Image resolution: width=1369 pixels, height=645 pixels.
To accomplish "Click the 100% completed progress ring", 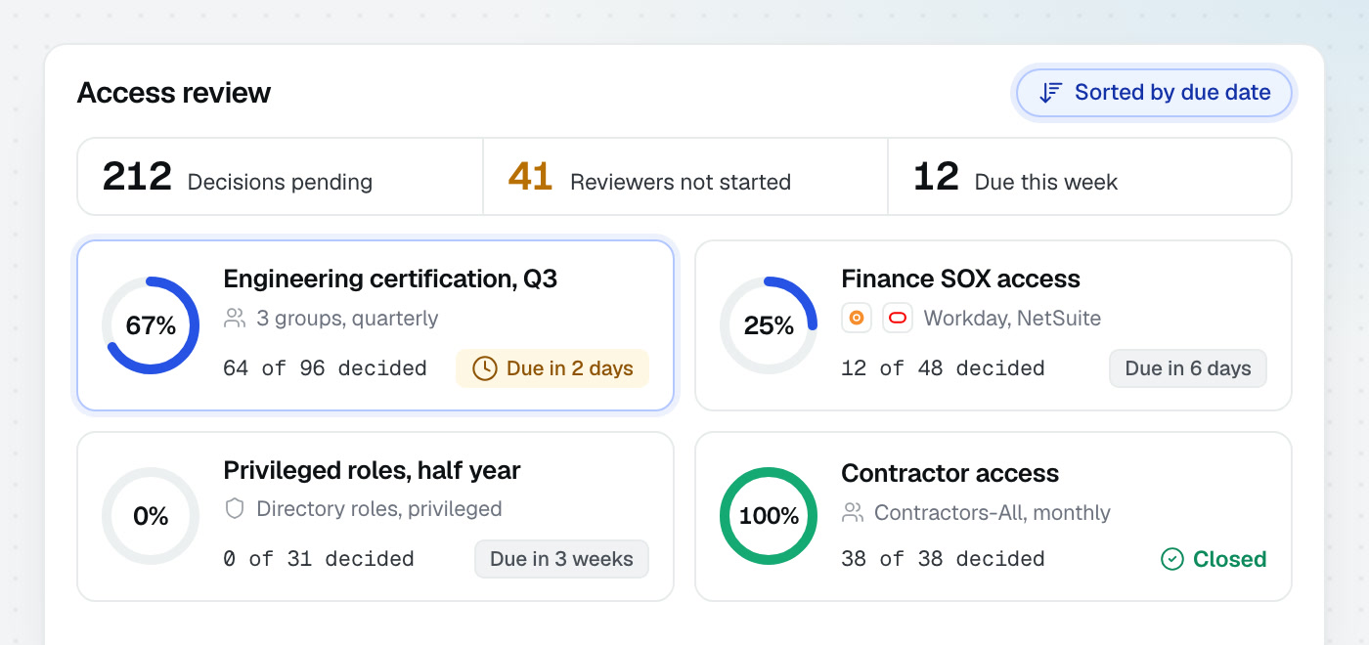I will [x=769, y=516].
